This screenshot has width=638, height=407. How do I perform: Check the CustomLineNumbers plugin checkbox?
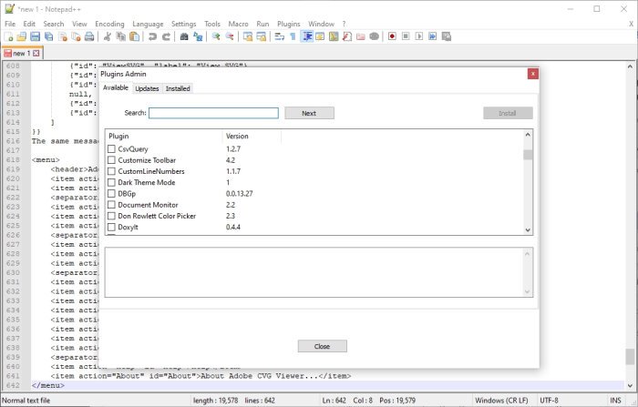tap(111, 171)
